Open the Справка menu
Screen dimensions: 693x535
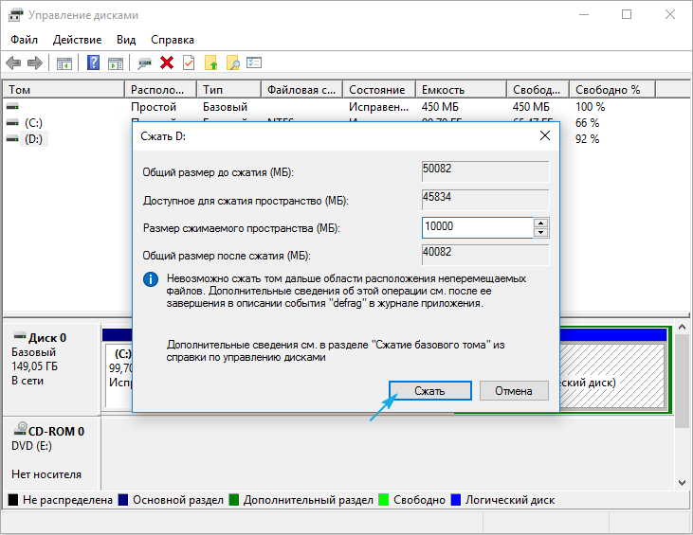(x=173, y=40)
